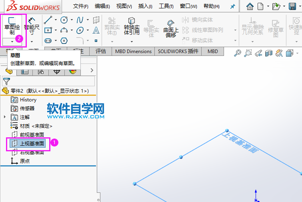This screenshot has height=202, width=302.
Task: Expand the side panel tabs with the chevron
Action: 92,70
